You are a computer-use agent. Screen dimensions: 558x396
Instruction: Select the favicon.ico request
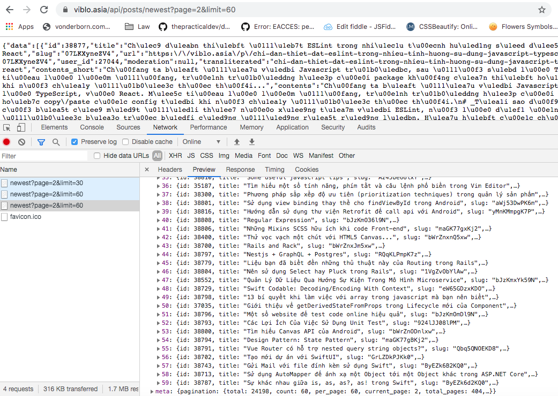pos(70,217)
